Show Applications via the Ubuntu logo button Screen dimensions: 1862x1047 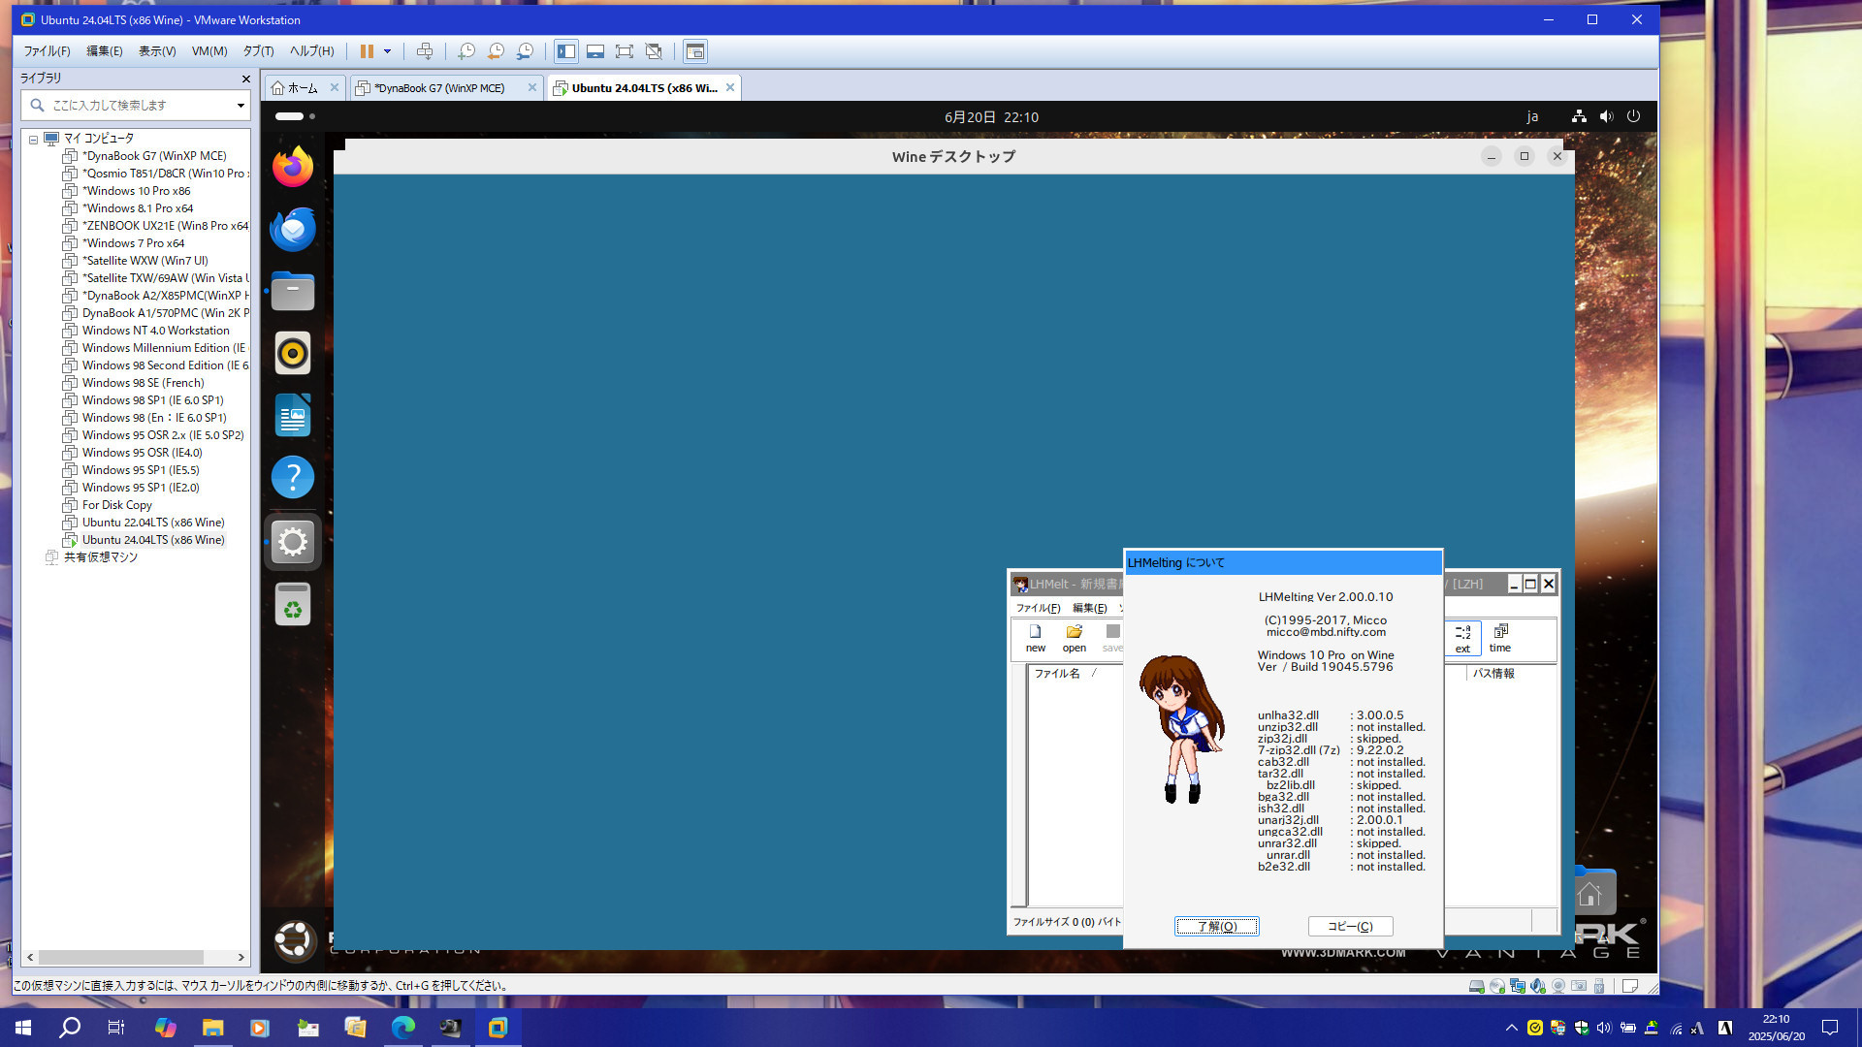point(293,939)
